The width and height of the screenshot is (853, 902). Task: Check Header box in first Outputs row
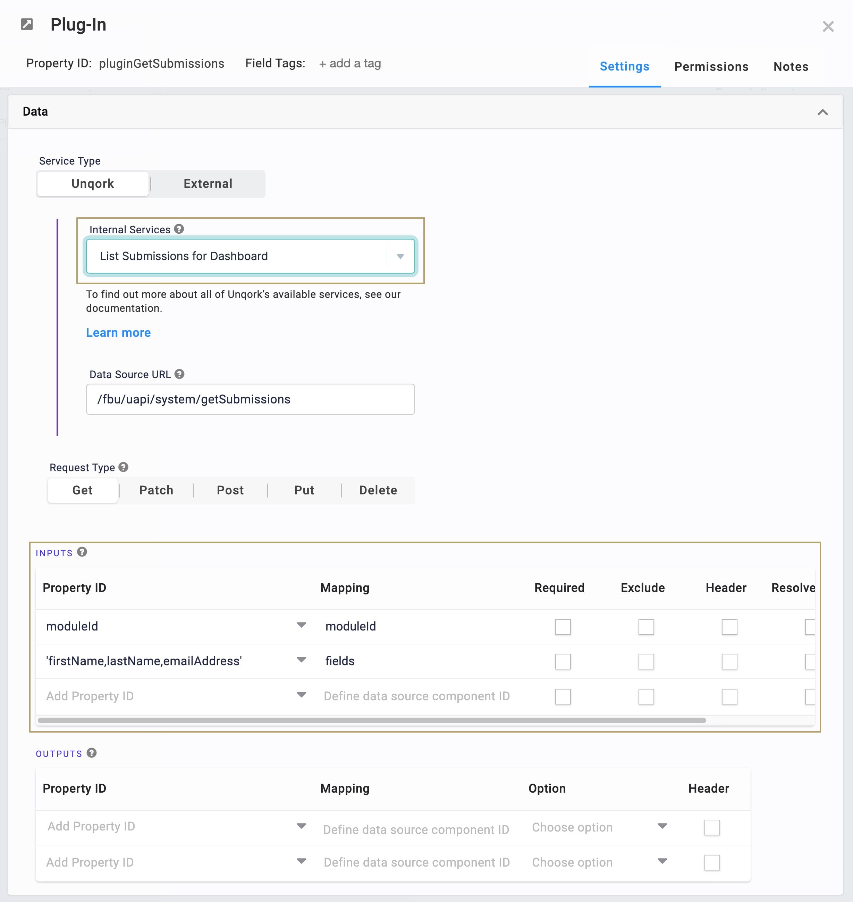coord(712,827)
